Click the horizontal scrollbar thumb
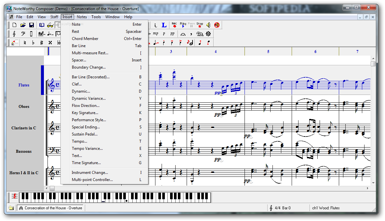 point(52,188)
